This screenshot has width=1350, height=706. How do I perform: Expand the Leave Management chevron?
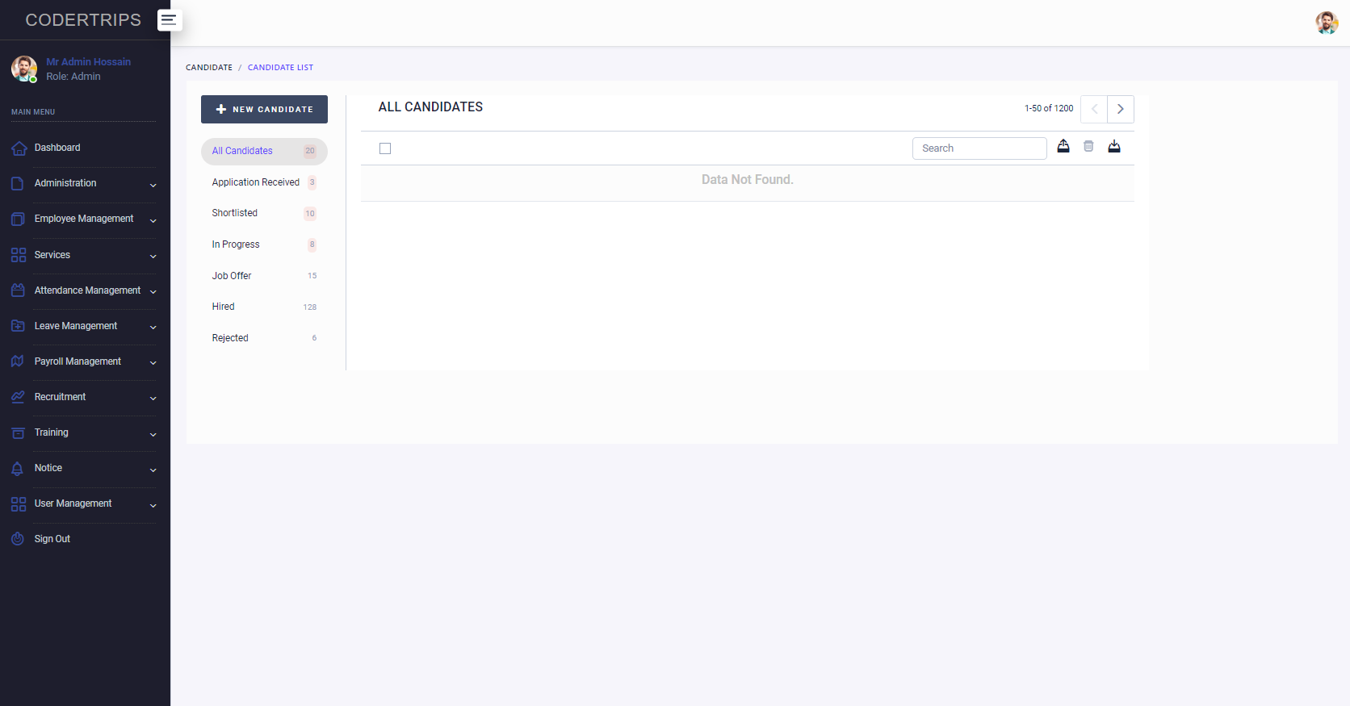click(x=153, y=328)
